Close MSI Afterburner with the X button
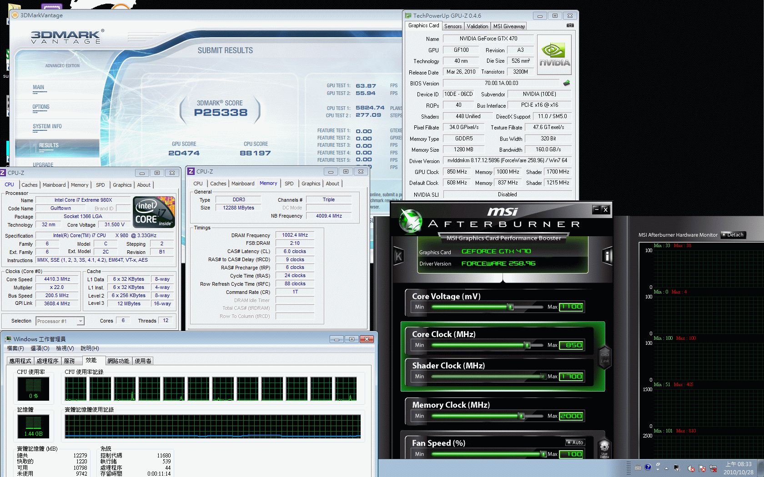This screenshot has height=477, width=764. 605,209
